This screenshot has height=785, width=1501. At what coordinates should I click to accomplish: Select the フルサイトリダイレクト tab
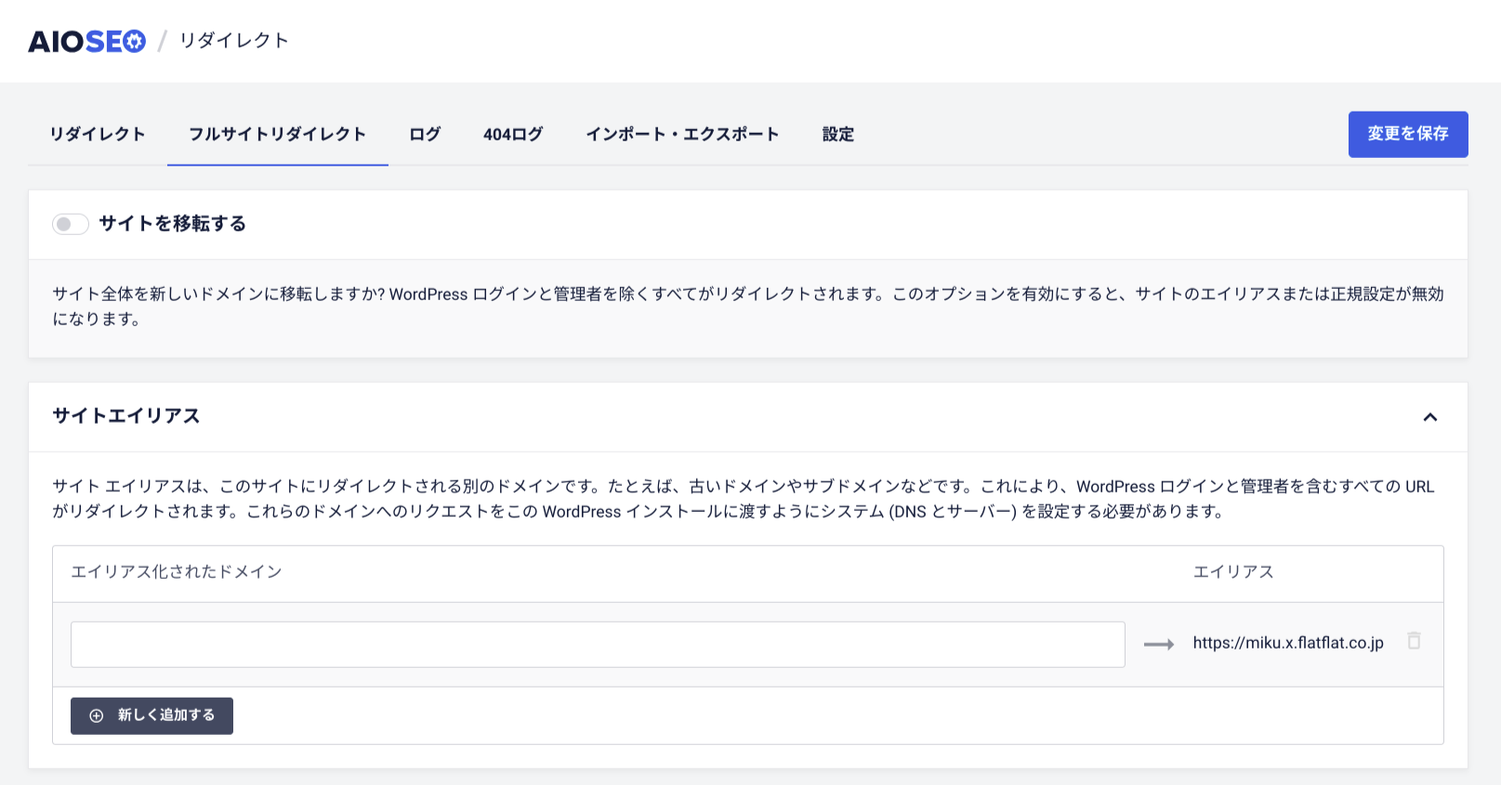pyautogui.click(x=278, y=135)
